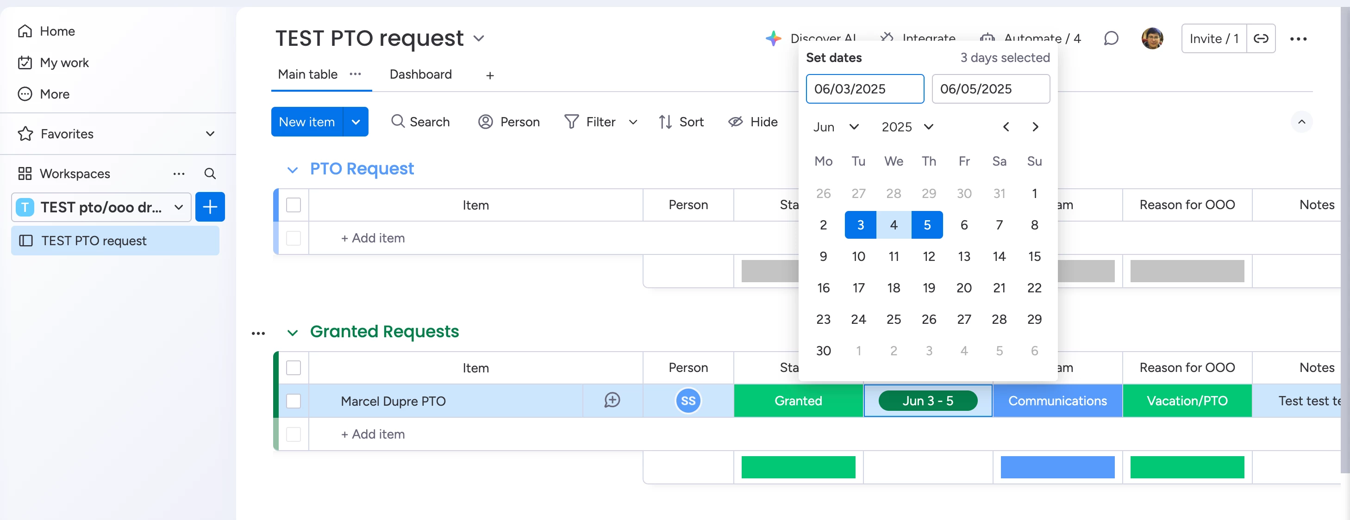Click New item button
The image size is (1350, 520).
click(307, 122)
